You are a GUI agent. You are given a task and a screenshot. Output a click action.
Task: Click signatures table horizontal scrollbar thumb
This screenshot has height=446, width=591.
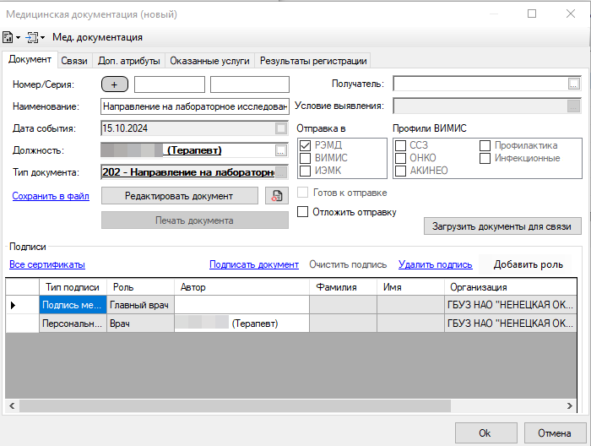pyautogui.click(x=235, y=406)
